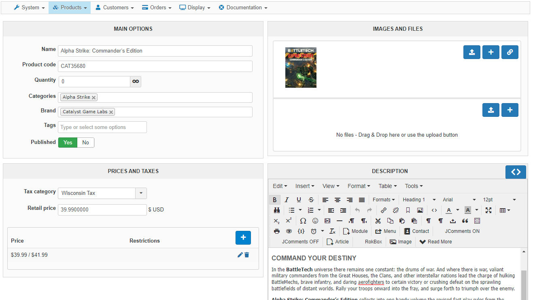Viewport: 533px width, 300px height.
Task: Insert a horizontal line
Action: point(340,221)
